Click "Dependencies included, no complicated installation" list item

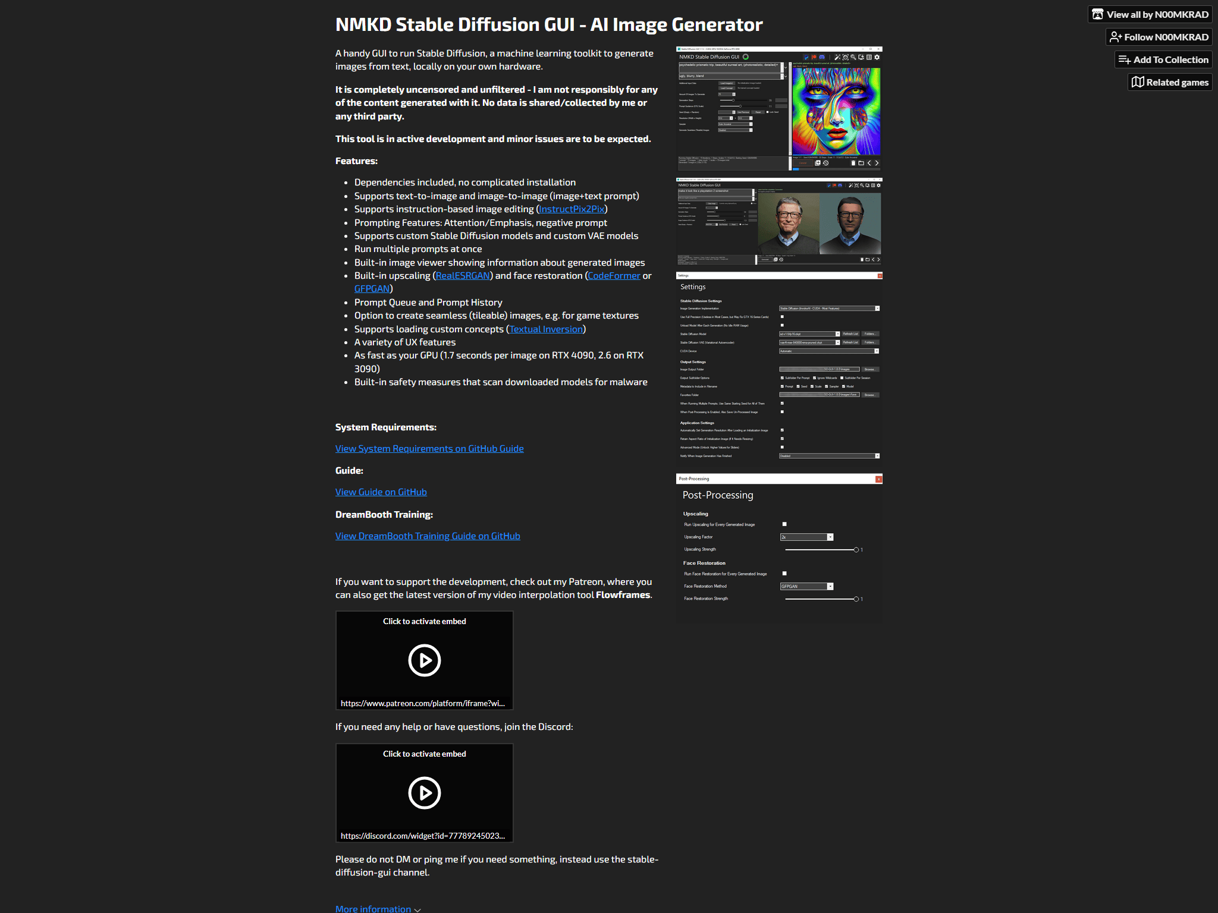(x=465, y=182)
